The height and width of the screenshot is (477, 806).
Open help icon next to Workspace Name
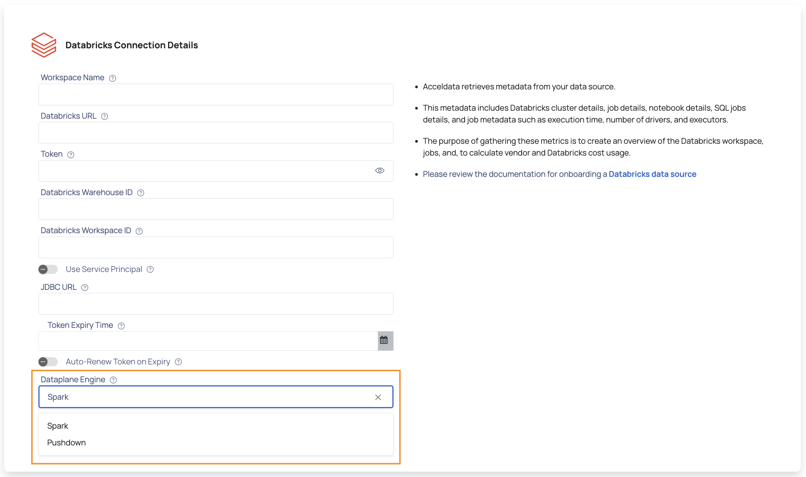(x=113, y=78)
